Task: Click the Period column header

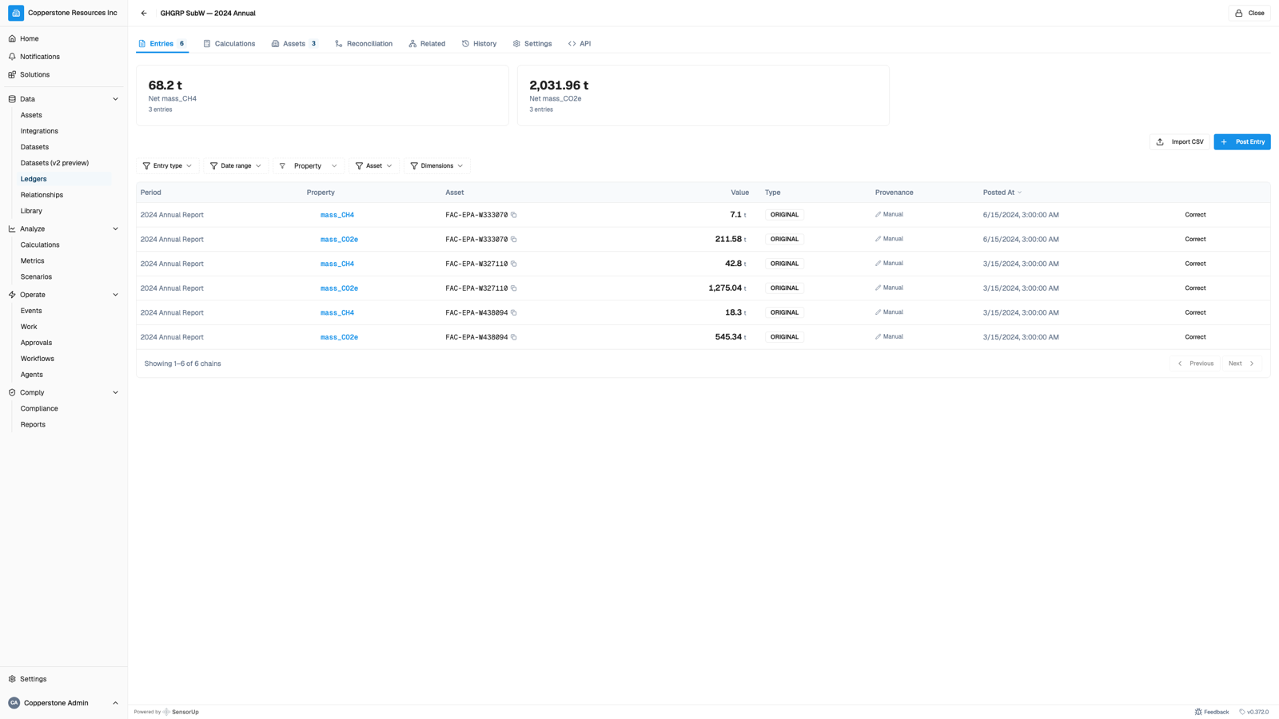Action: [151, 193]
